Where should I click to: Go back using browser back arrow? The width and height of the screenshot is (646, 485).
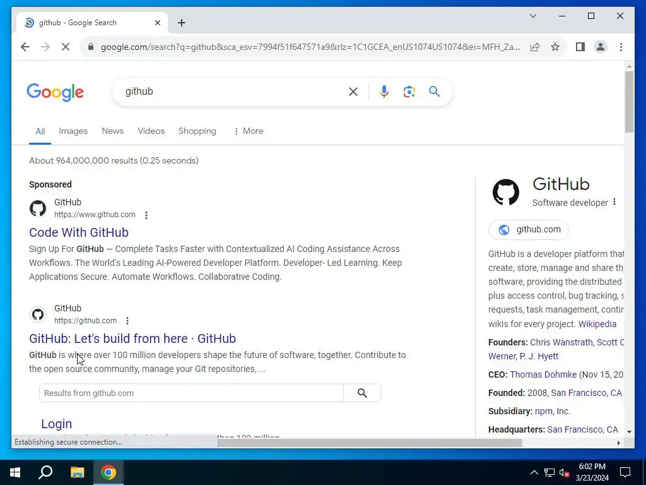pos(25,47)
